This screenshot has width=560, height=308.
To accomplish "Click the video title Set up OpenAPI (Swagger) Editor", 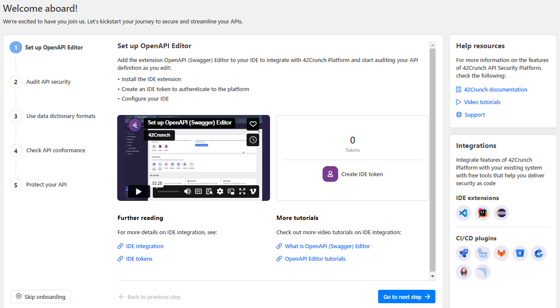I will [190, 123].
